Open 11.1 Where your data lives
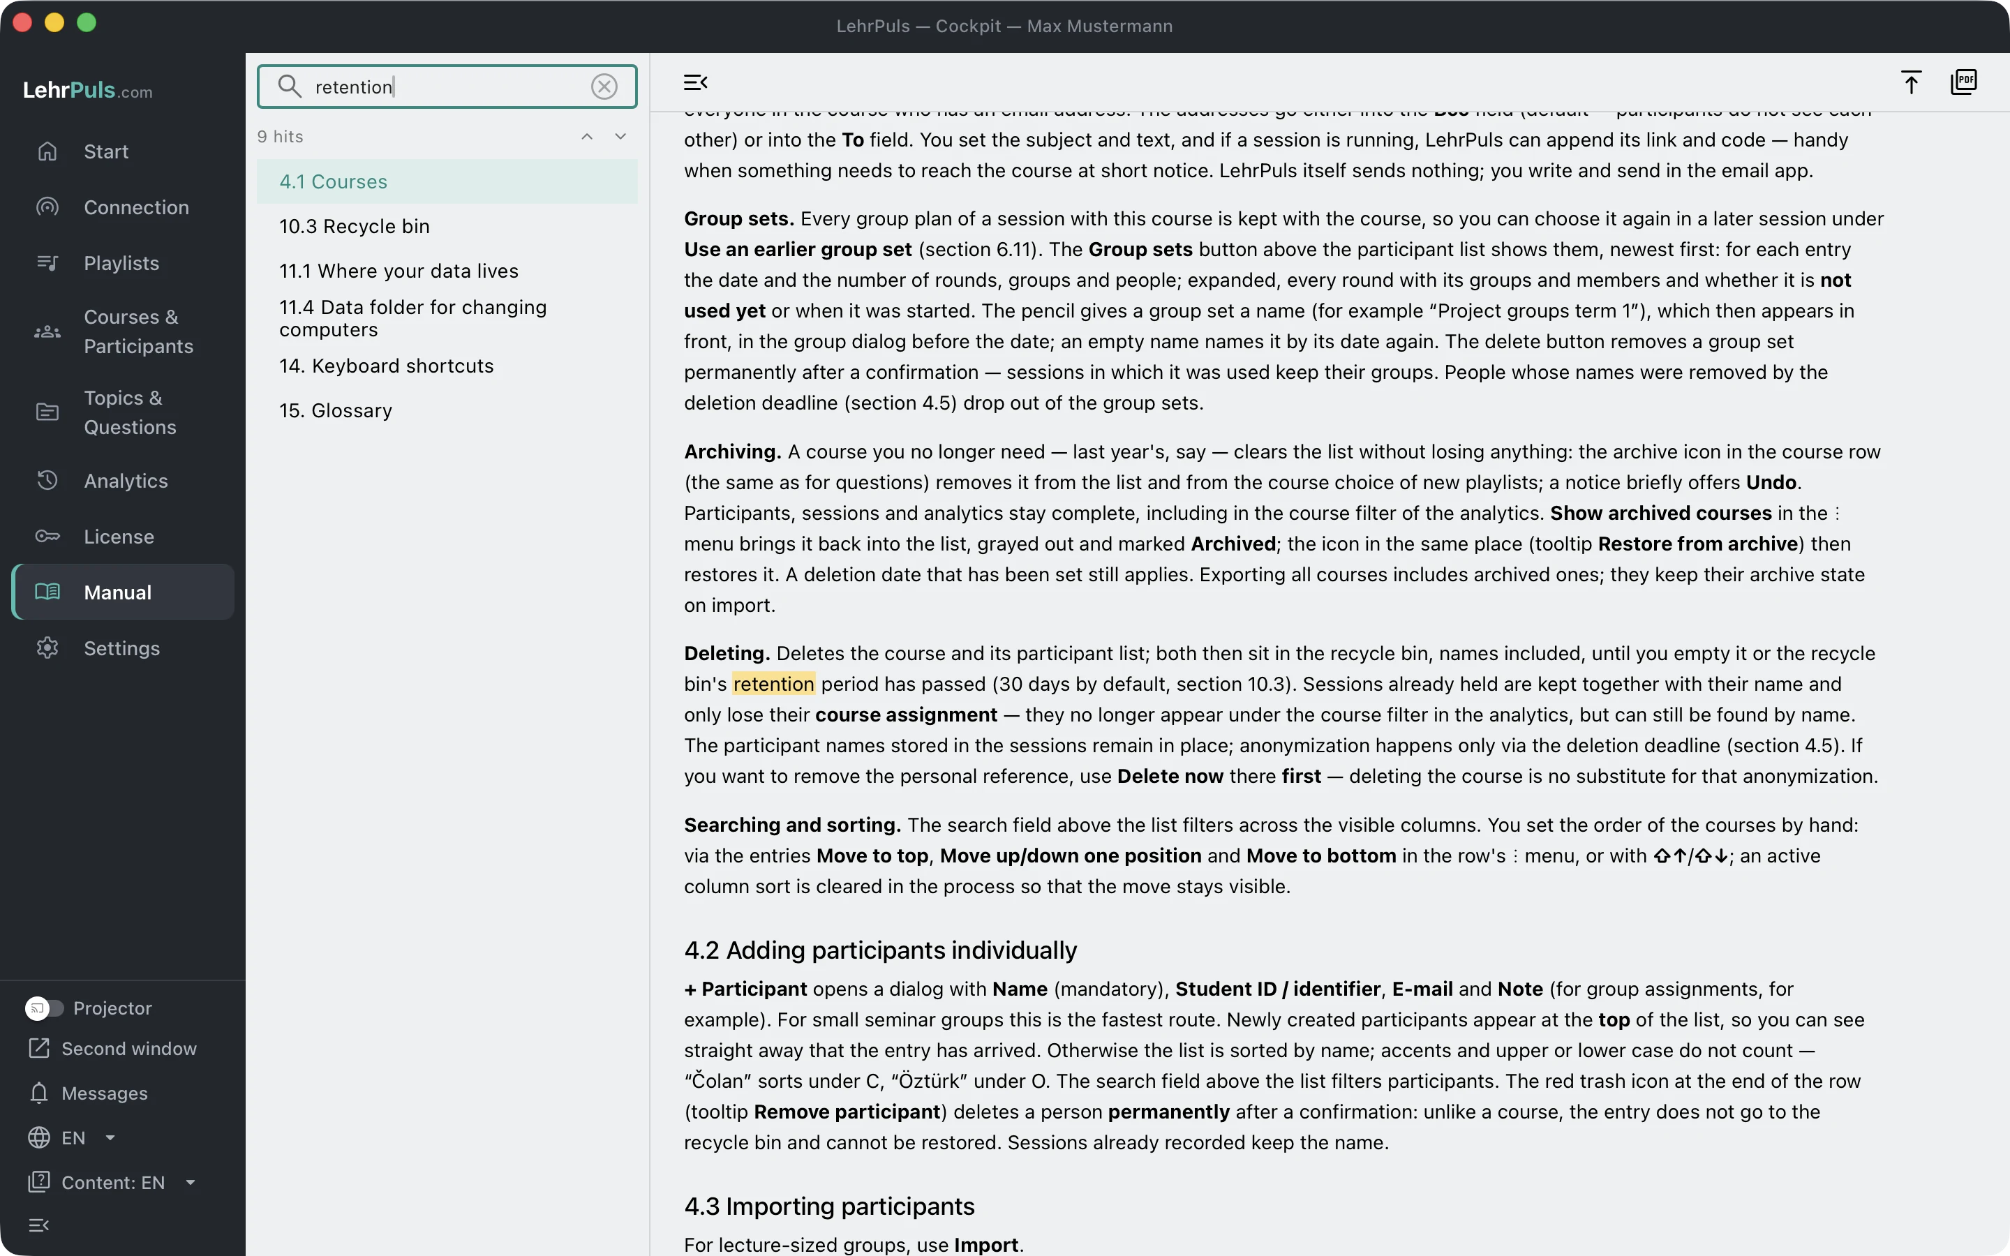Viewport: 2010px width, 1256px height. point(447,271)
